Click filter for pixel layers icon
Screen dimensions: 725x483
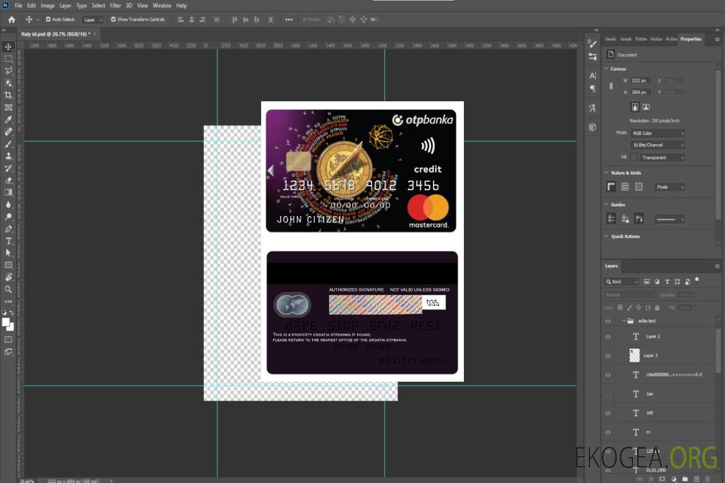[647, 282]
